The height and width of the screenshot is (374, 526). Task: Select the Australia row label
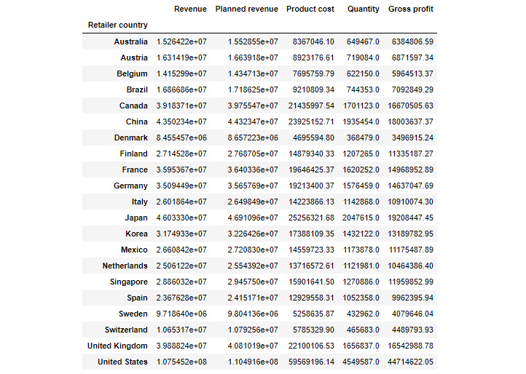coord(130,42)
